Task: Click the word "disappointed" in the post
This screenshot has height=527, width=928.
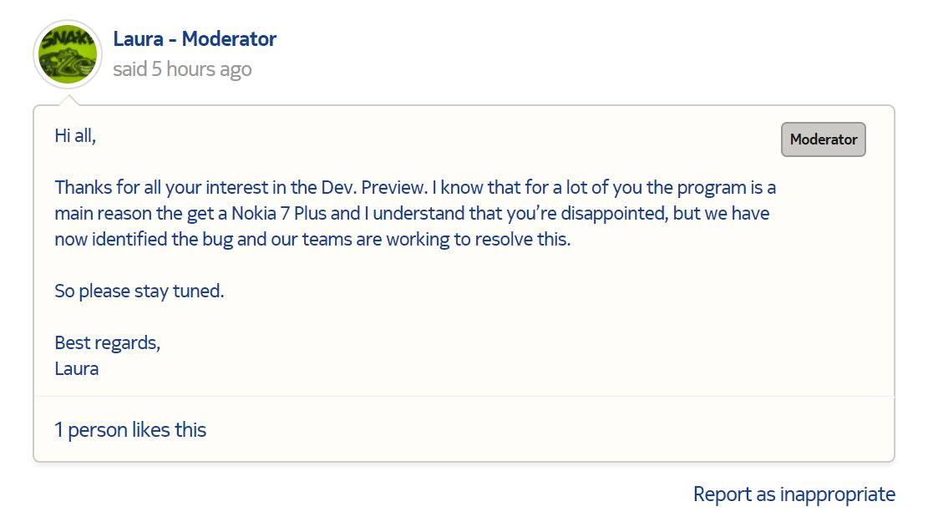Action: point(613,213)
